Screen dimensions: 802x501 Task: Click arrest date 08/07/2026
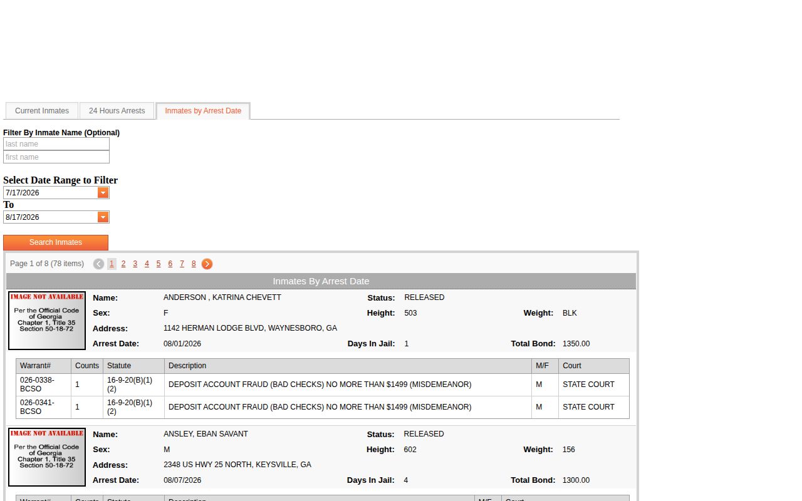point(182,480)
